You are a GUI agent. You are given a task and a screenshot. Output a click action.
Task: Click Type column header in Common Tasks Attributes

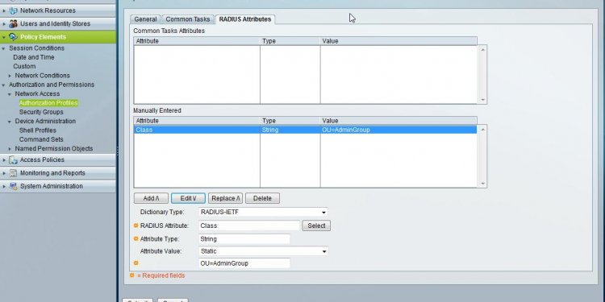coord(290,41)
